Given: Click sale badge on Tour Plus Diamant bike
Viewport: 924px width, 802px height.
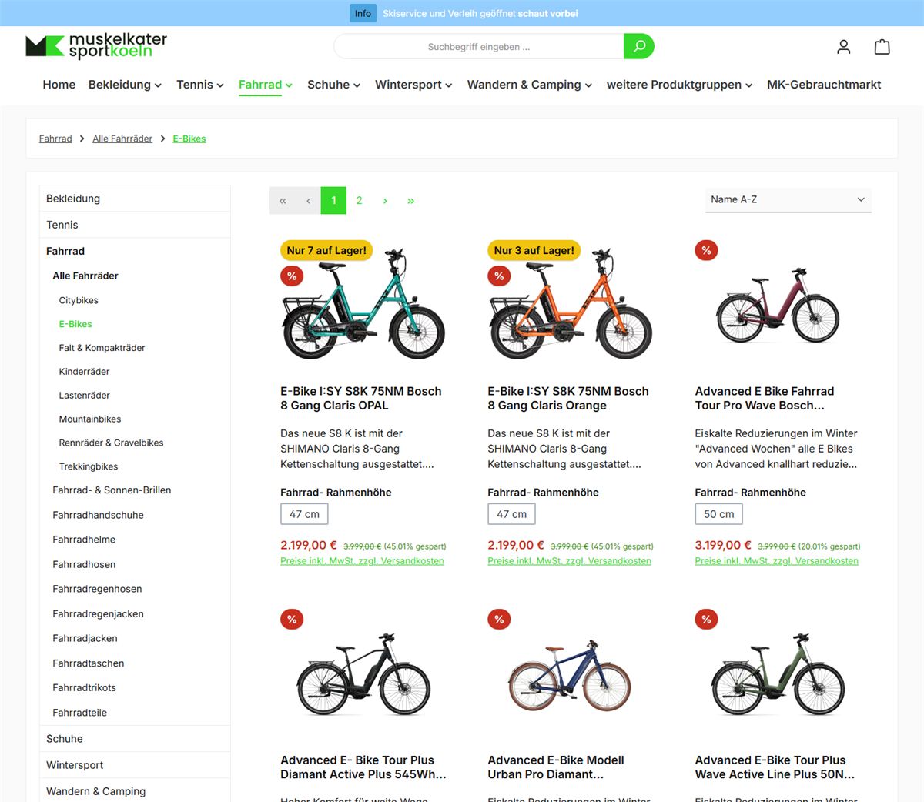Looking at the screenshot, I should click(292, 619).
